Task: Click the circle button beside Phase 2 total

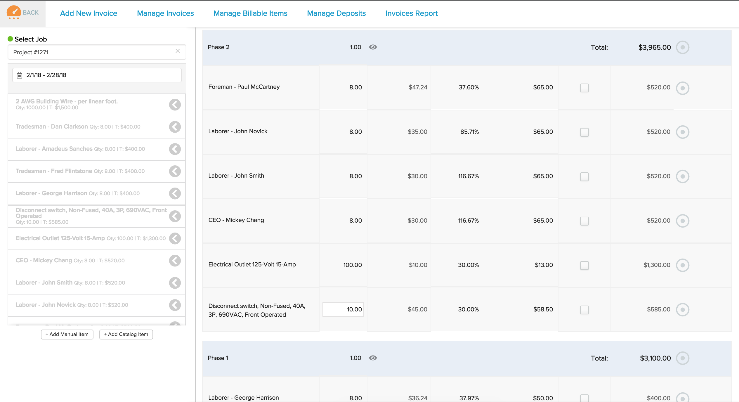Action: [683, 47]
